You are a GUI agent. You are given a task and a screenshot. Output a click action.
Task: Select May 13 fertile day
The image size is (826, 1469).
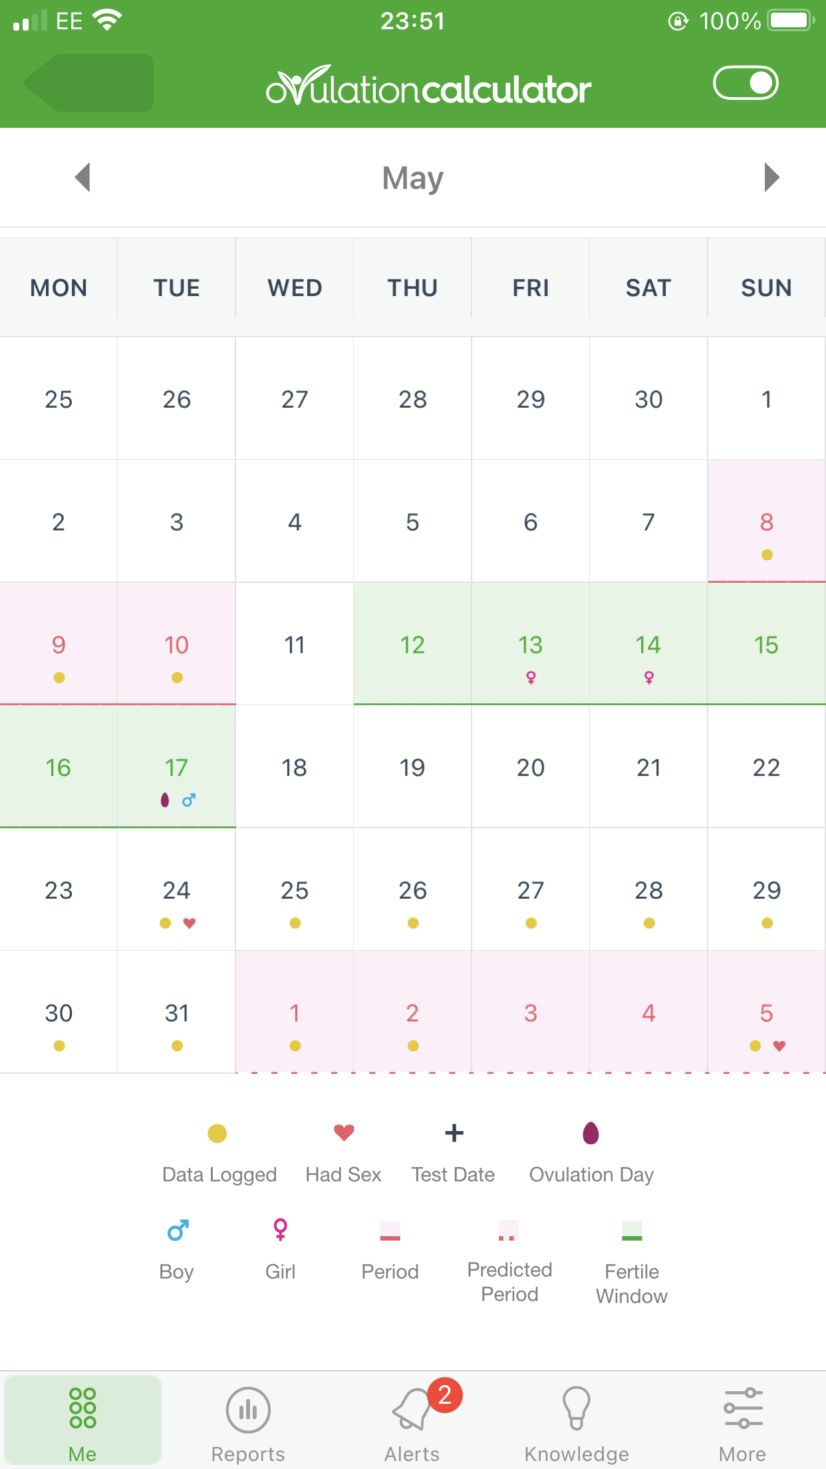tap(531, 644)
